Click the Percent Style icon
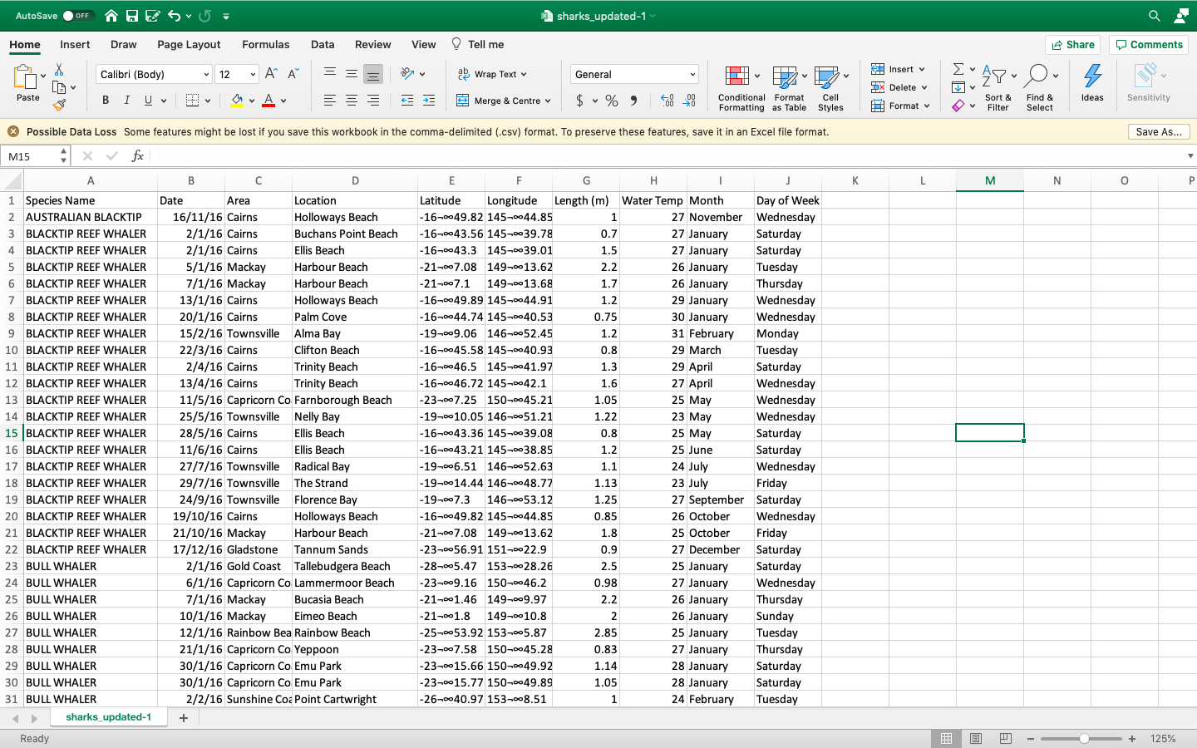 (x=612, y=101)
